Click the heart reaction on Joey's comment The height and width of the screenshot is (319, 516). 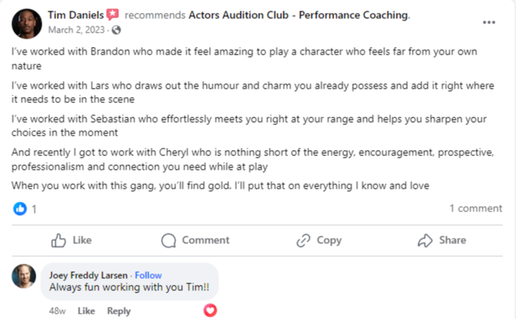211,310
